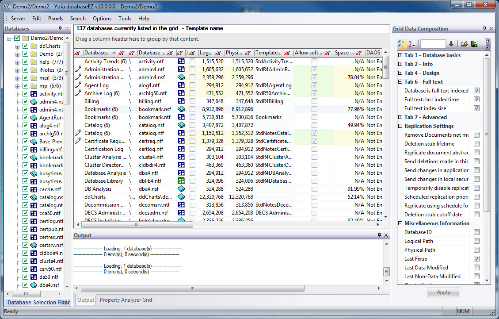Uncheck the 'Full text index size' checkbox
Viewport: 499px width, 319px height.
tap(476, 108)
